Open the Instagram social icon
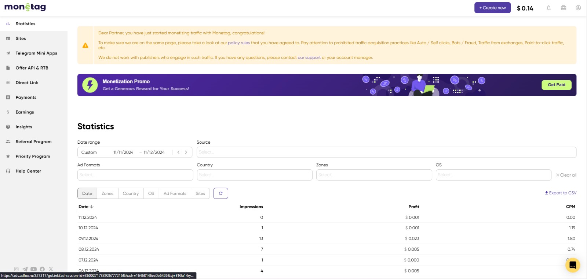Image resolution: width=587 pixels, height=279 pixels. (16, 269)
